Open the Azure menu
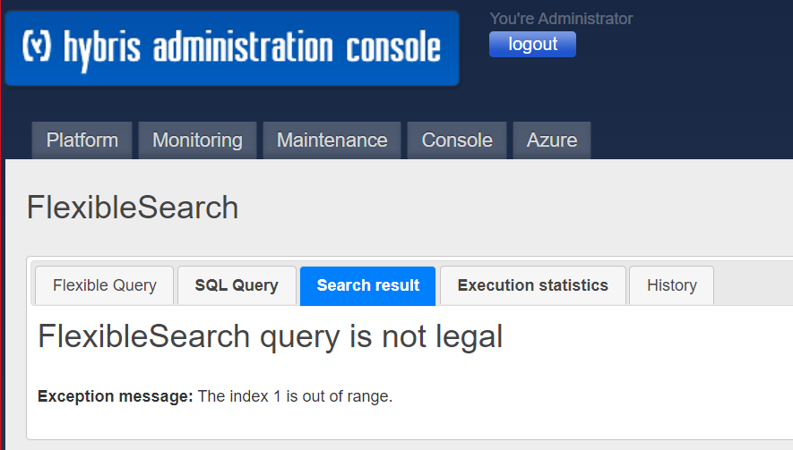 click(552, 140)
